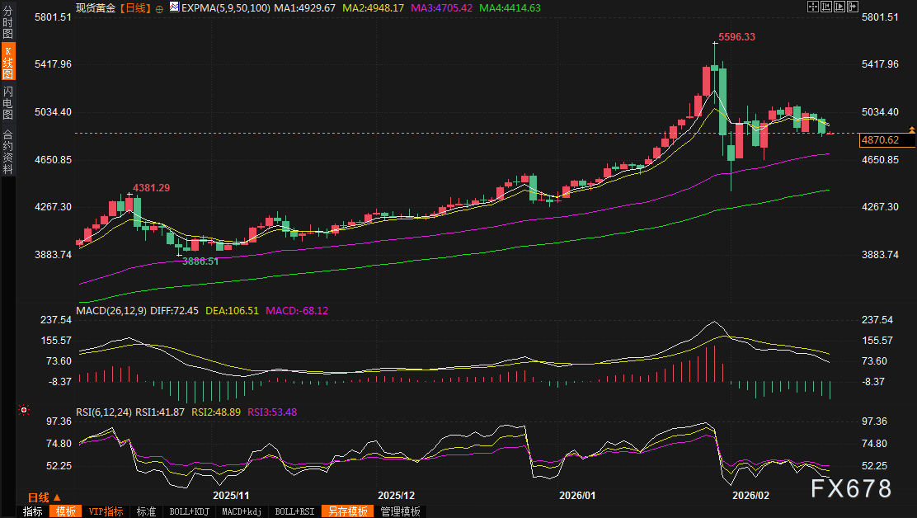Toggle the 闪电图 chart view

(x=7, y=104)
